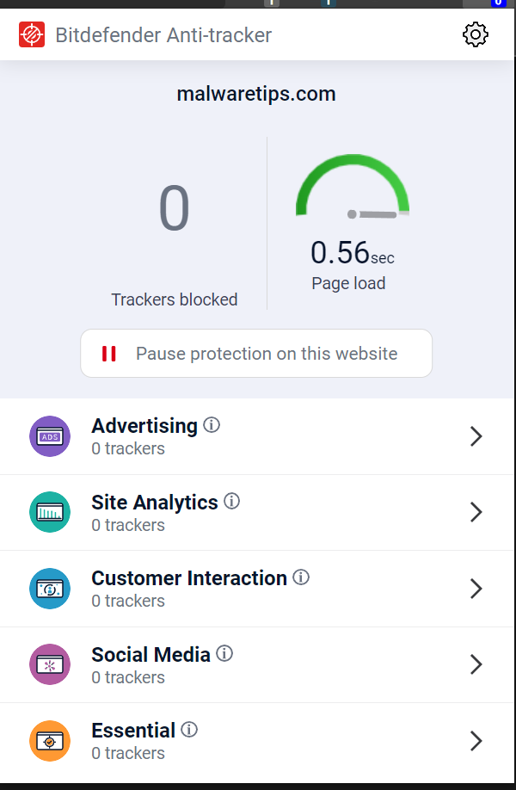The height and width of the screenshot is (790, 516).
Task: Open info icon beside Customer Interaction
Action: click(x=301, y=577)
